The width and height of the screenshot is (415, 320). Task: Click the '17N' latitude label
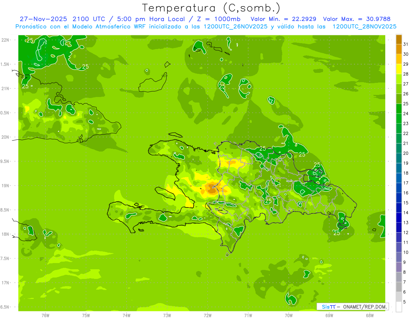coord(5,283)
